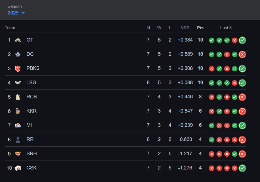Click the RCB team logo icon
The height and width of the screenshot is (182, 260).
[18, 97]
